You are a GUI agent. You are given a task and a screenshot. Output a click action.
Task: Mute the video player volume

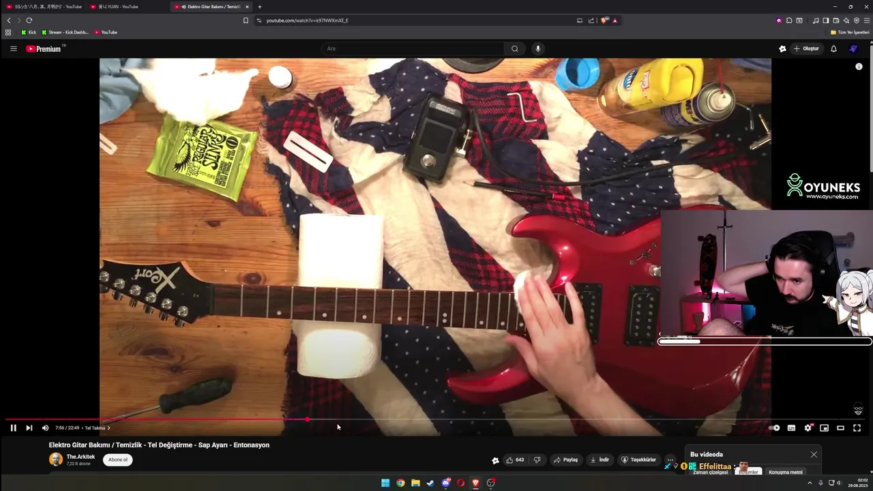pyautogui.click(x=45, y=428)
